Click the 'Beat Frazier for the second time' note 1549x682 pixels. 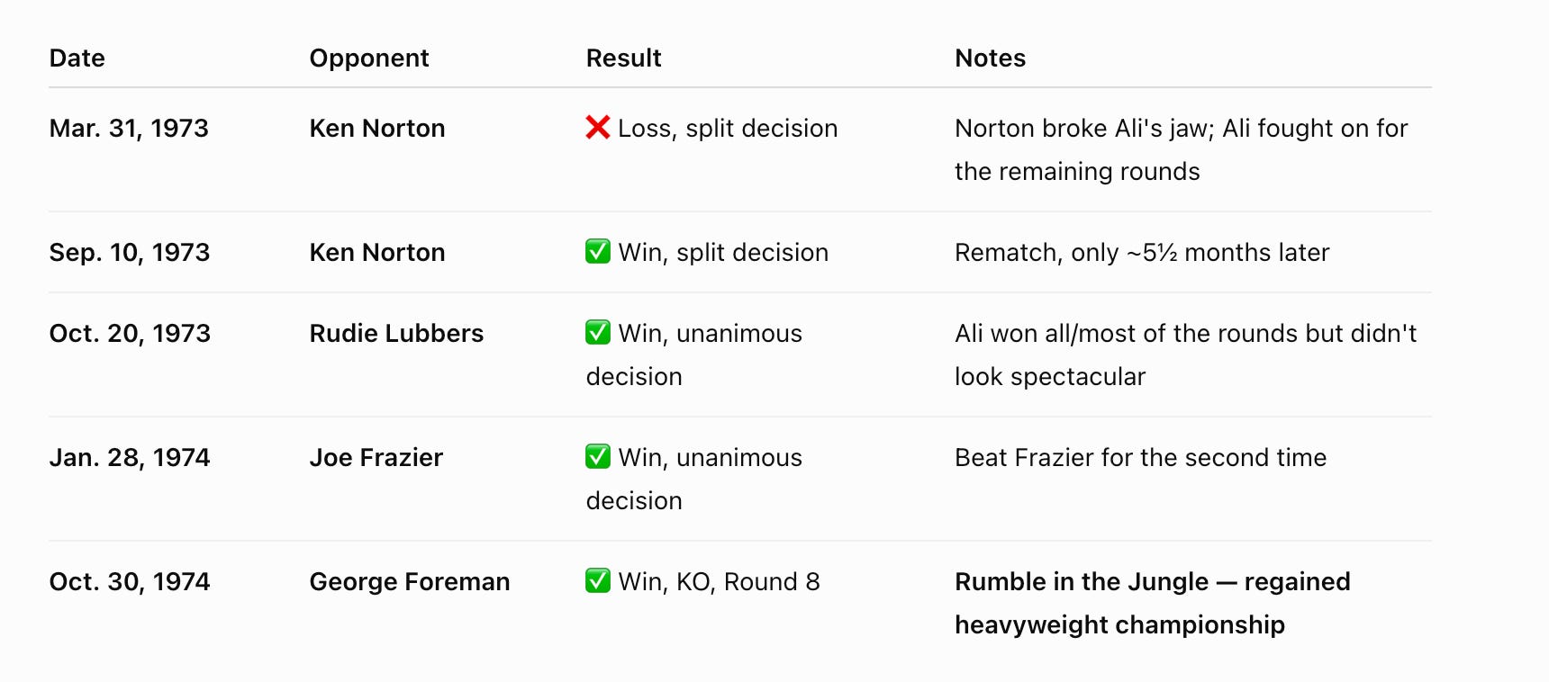1141,458
